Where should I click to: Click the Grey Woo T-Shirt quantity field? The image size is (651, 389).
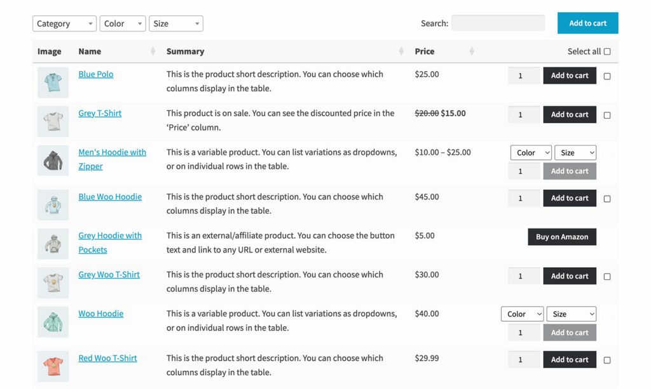524,276
